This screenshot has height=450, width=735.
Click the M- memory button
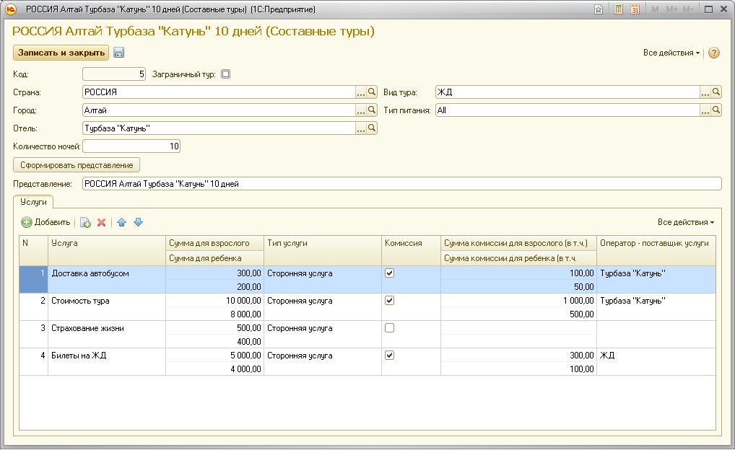[688, 9]
